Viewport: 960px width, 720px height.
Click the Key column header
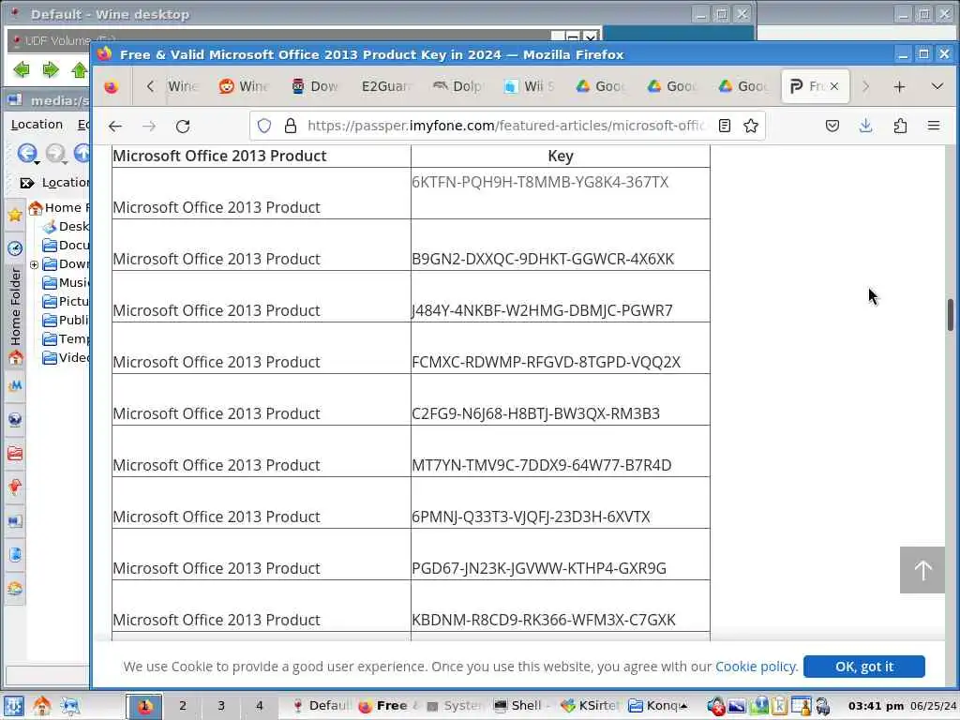pyautogui.click(x=561, y=157)
